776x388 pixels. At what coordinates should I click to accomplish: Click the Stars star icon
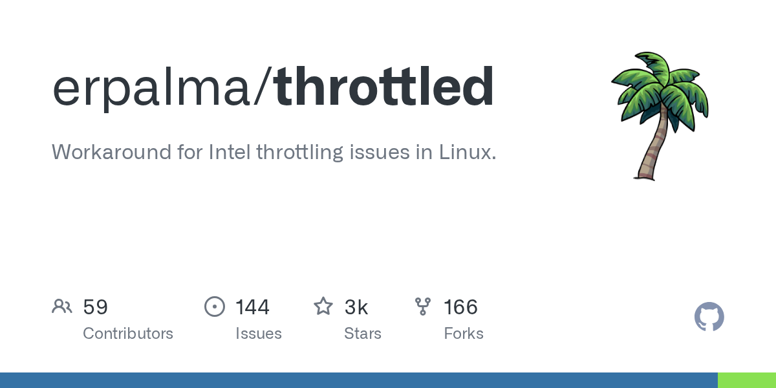323,307
